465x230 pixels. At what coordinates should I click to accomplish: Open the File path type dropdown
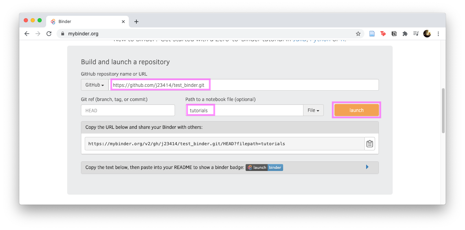313,110
